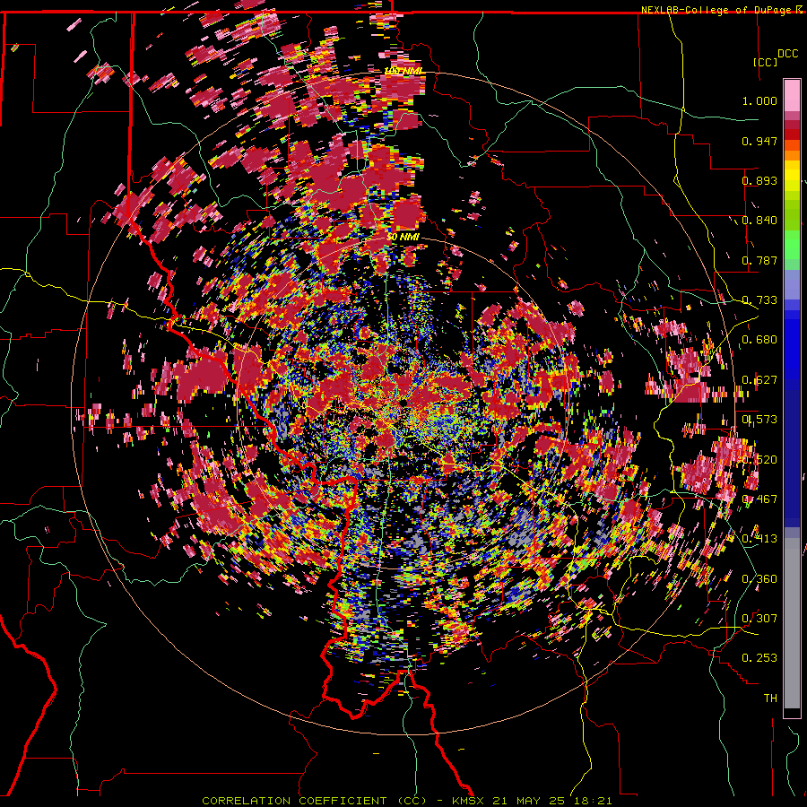Click the 0.733 scale value
This screenshot has height=807, width=807.
tap(759, 300)
